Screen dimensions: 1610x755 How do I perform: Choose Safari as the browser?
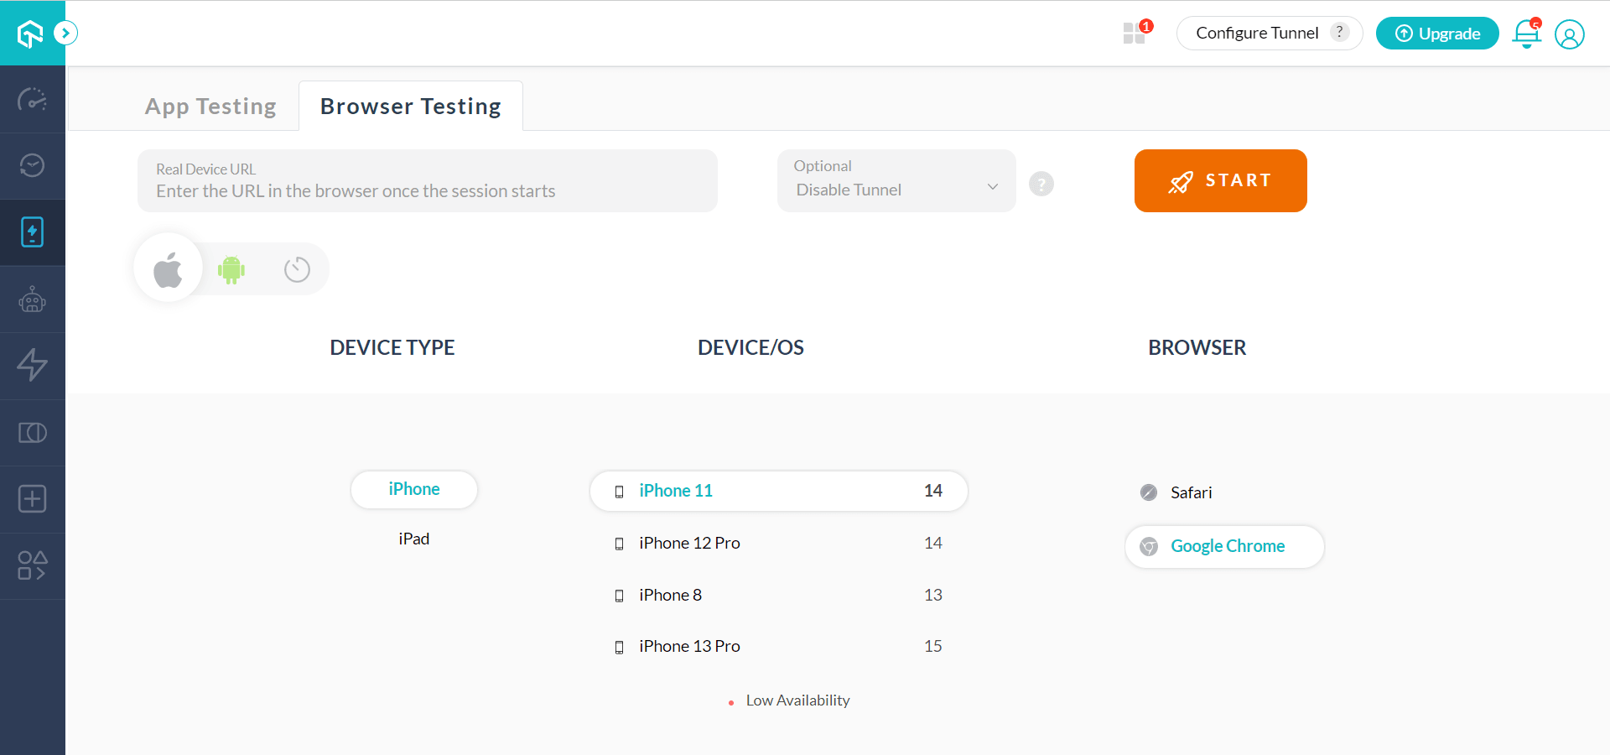point(1191,492)
